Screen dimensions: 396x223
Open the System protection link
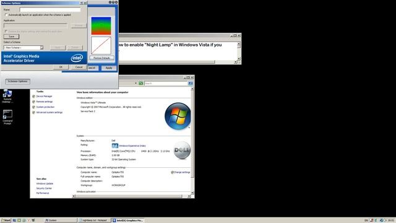45,107
